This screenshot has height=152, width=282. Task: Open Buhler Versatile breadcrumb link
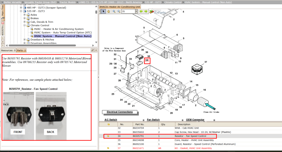point(13,2)
